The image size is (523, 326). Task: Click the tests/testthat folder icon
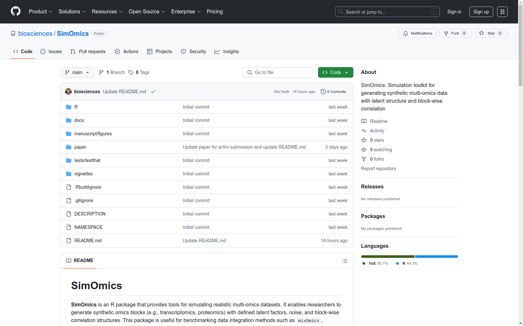(69, 160)
